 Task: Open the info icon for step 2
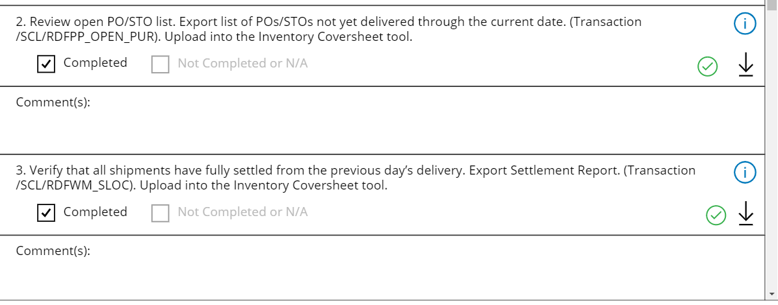[745, 24]
